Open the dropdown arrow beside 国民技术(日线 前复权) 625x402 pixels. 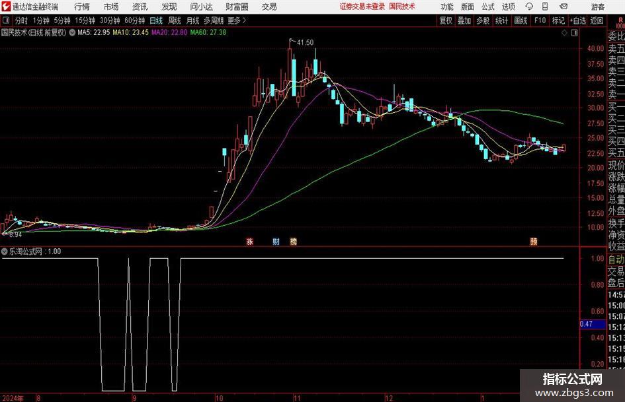72,32
